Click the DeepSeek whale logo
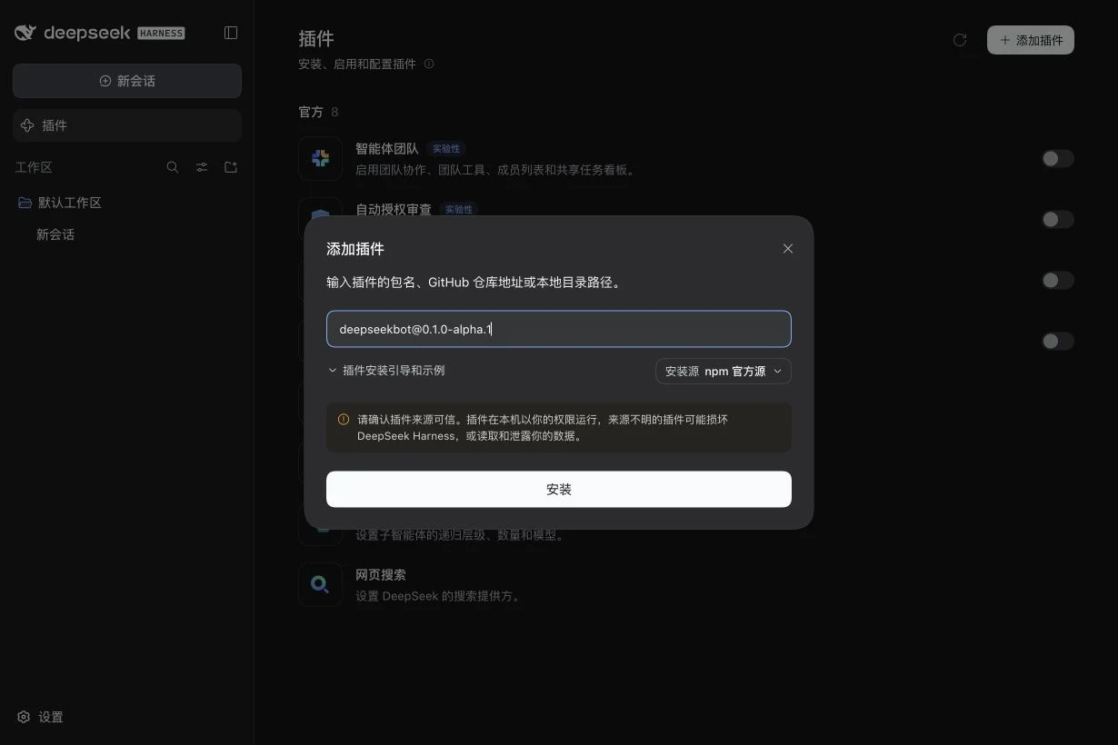This screenshot has height=745, width=1118. point(25,33)
